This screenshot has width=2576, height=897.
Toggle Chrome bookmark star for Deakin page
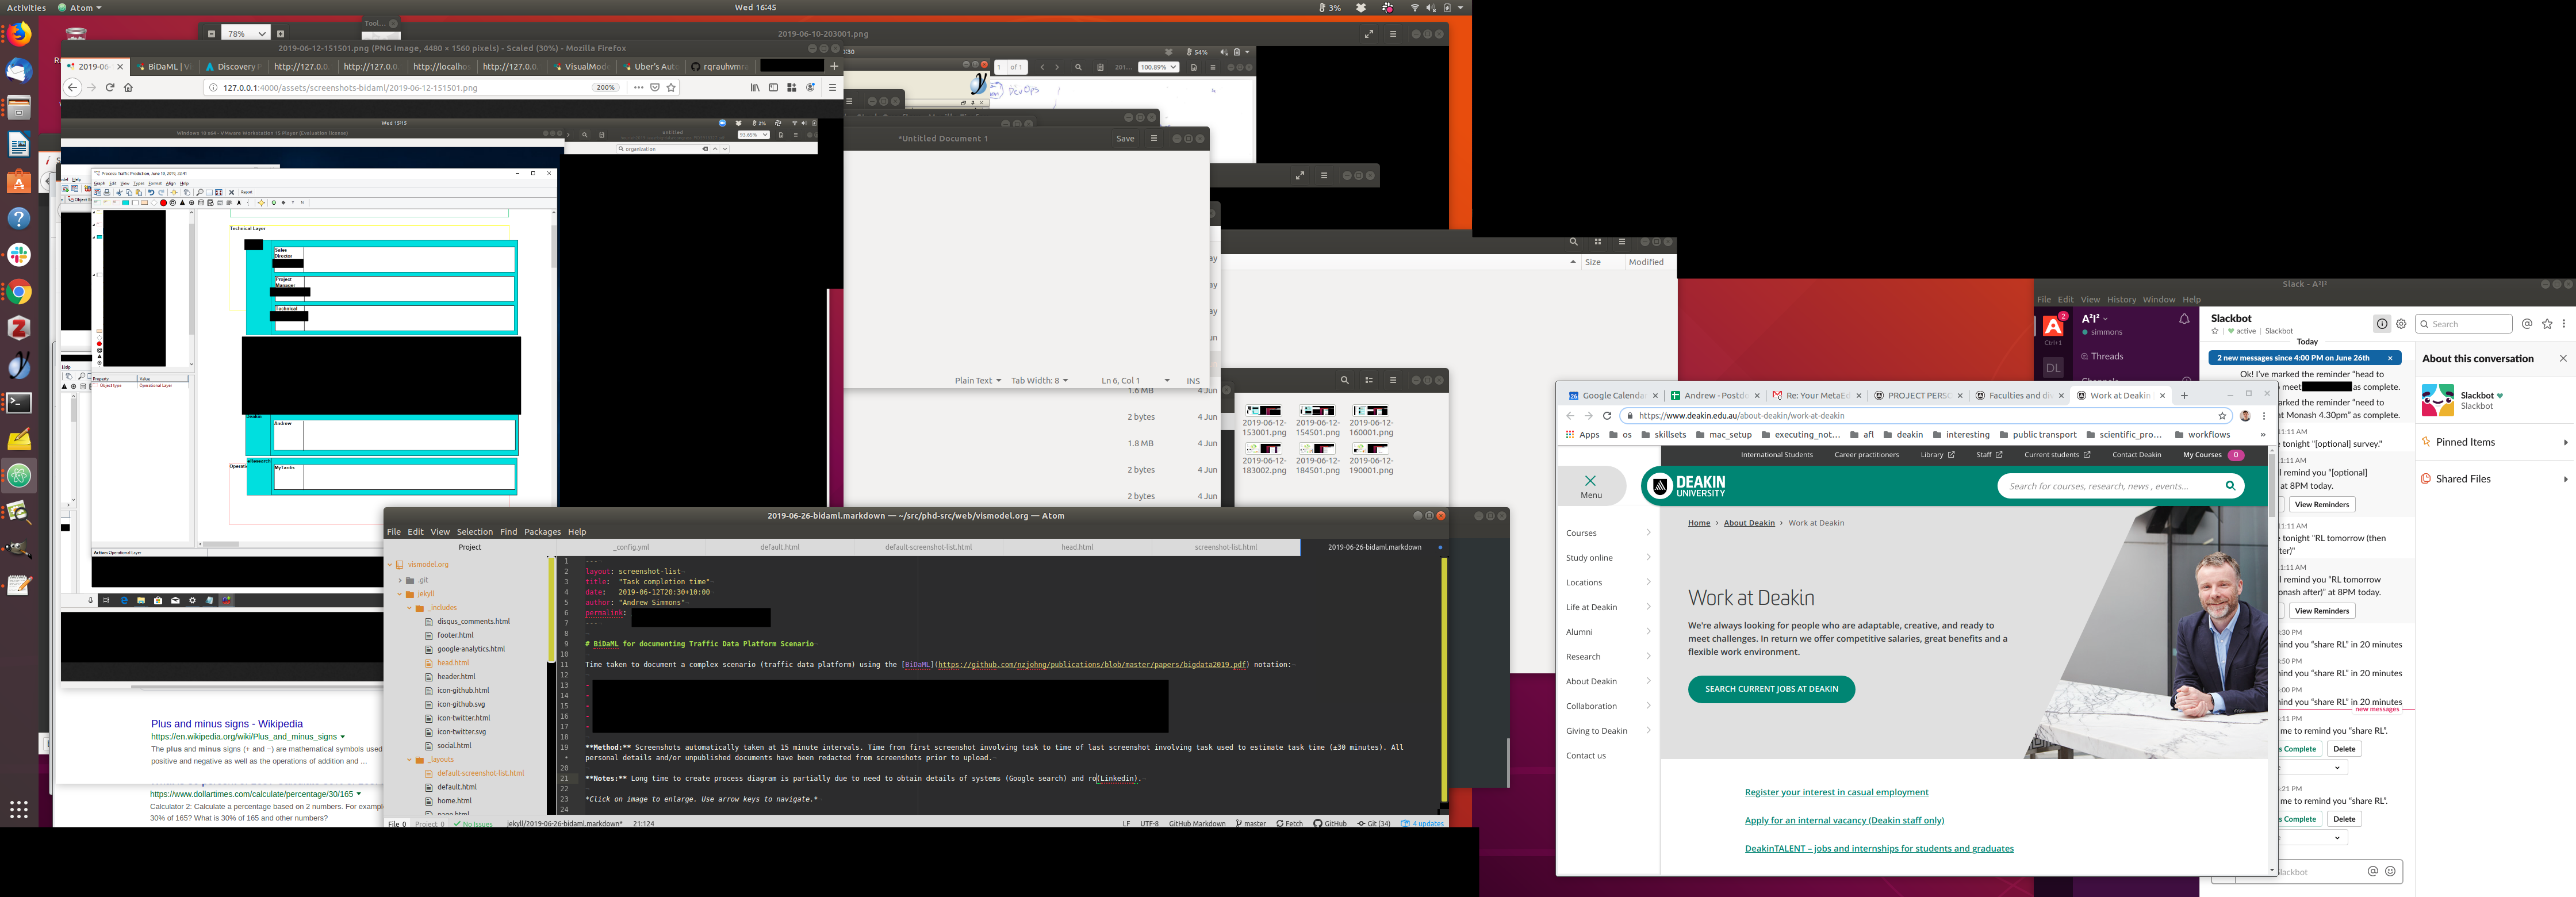point(2223,416)
